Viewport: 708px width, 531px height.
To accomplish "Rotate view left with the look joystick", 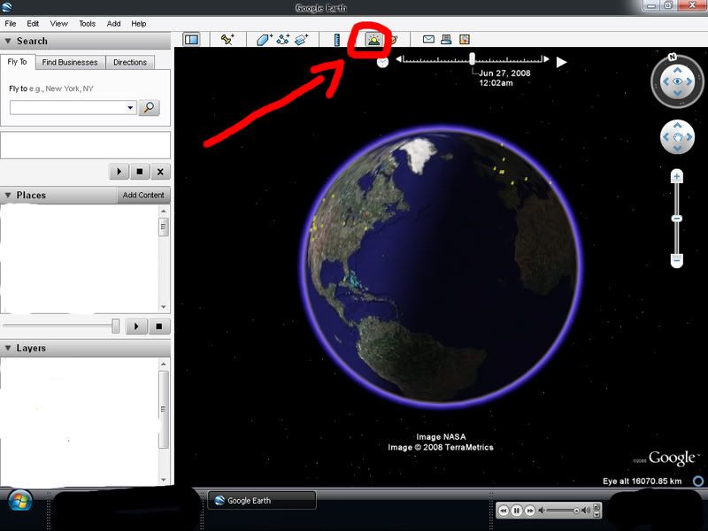I will pyautogui.click(x=665, y=81).
